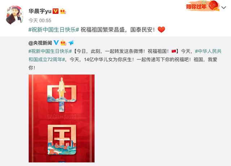
Task: Click the crown icon beside 央视新闻
Action: pyautogui.click(x=64, y=42)
